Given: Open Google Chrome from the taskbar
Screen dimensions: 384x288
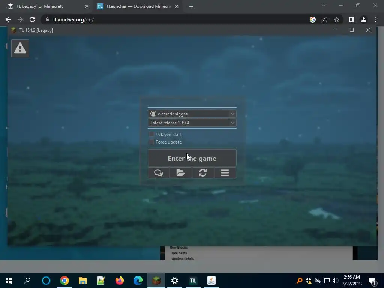Looking at the screenshot, I should click(x=64, y=280).
